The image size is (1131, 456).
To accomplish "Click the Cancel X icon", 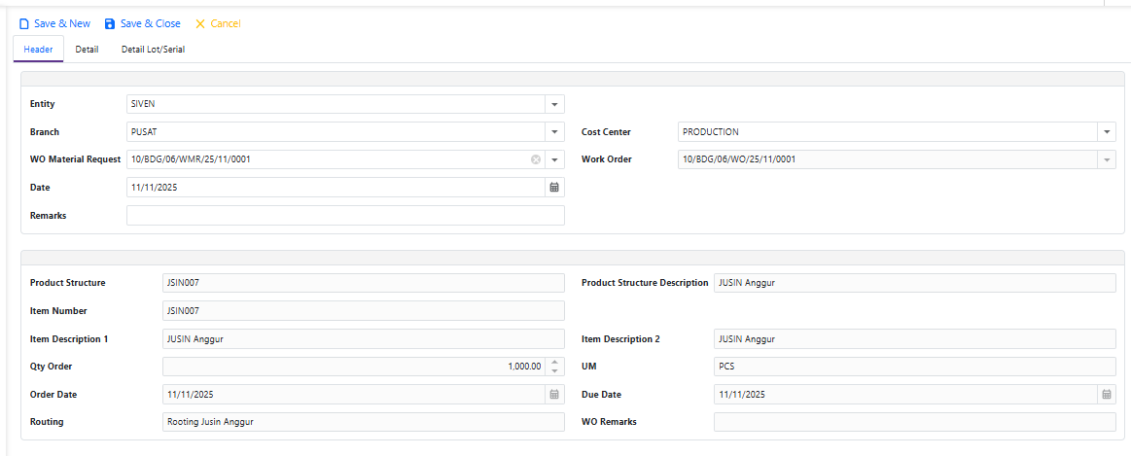I will tap(200, 23).
